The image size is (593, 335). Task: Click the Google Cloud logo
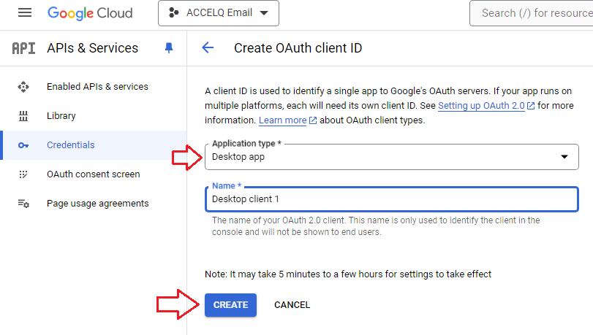tap(90, 13)
